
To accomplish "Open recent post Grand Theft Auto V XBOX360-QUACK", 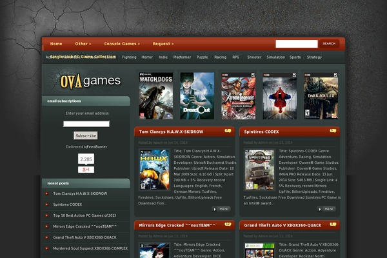I will (x=84, y=237).
